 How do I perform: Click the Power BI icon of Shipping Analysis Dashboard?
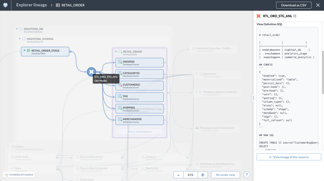[197, 128]
